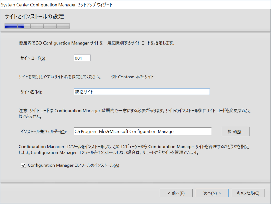Click the install folder path field

143,131
